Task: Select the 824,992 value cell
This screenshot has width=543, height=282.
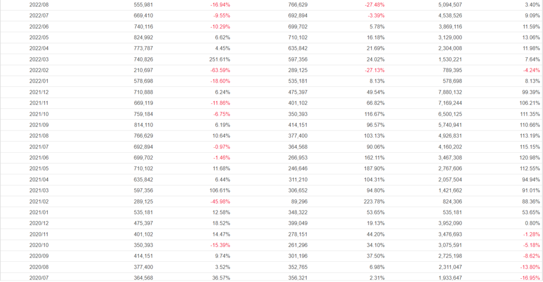Action: 144,37
